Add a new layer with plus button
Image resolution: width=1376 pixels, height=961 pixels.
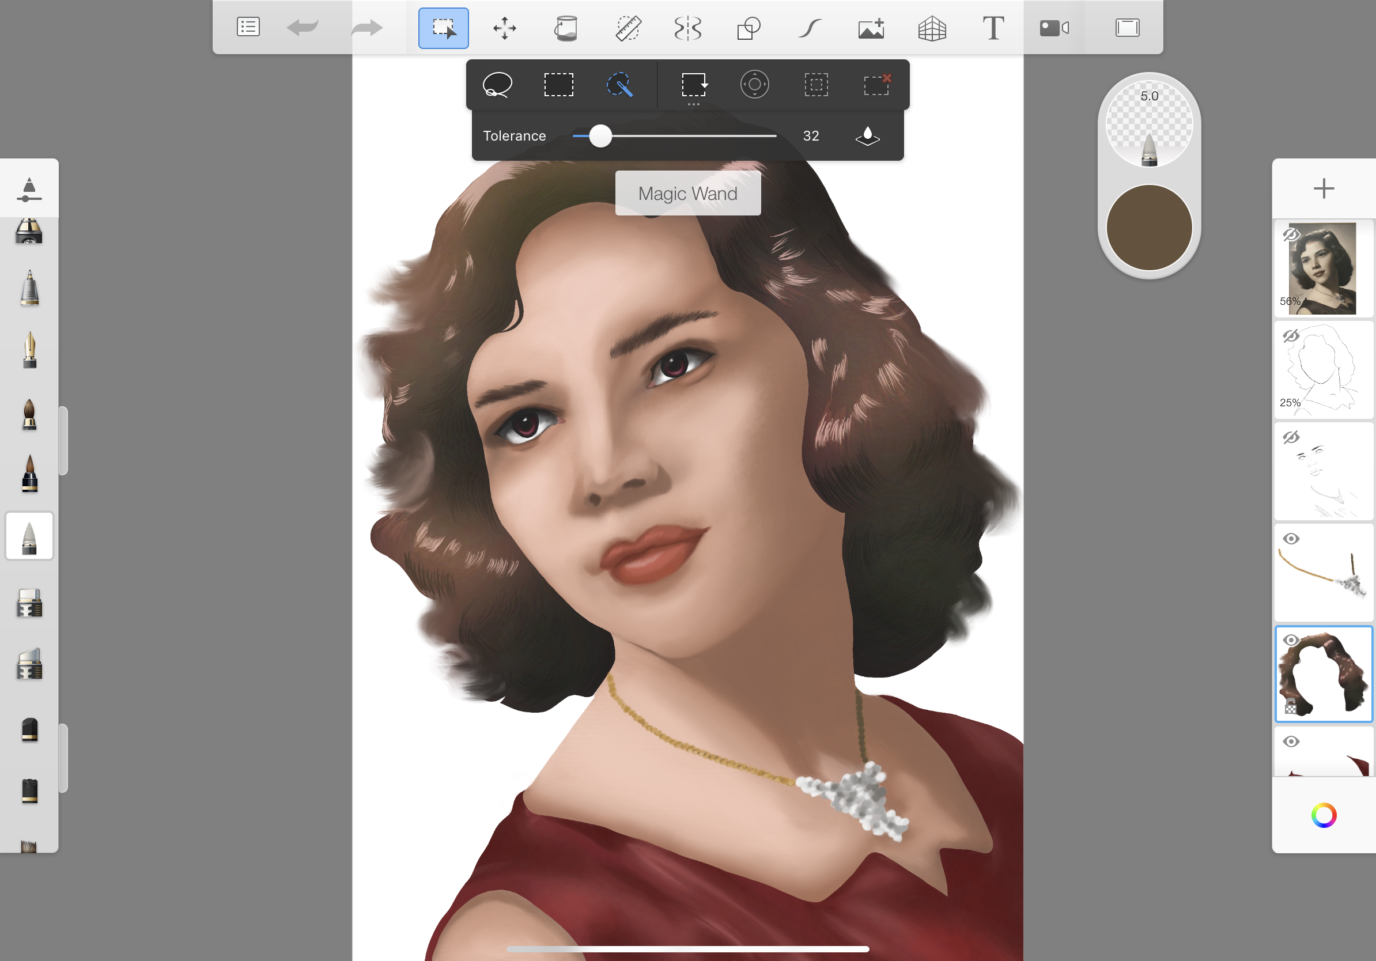[x=1323, y=189]
